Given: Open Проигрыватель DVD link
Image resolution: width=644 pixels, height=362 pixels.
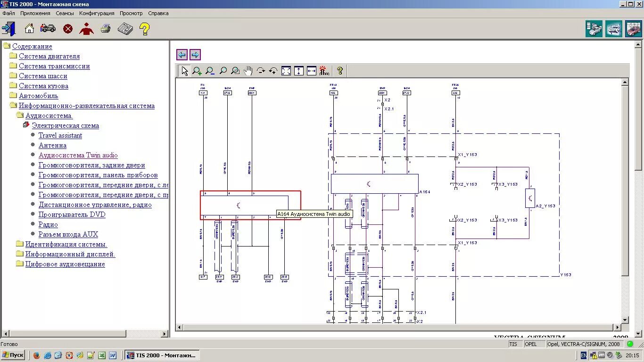Looking at the screenshot, I should pos(72,214).
